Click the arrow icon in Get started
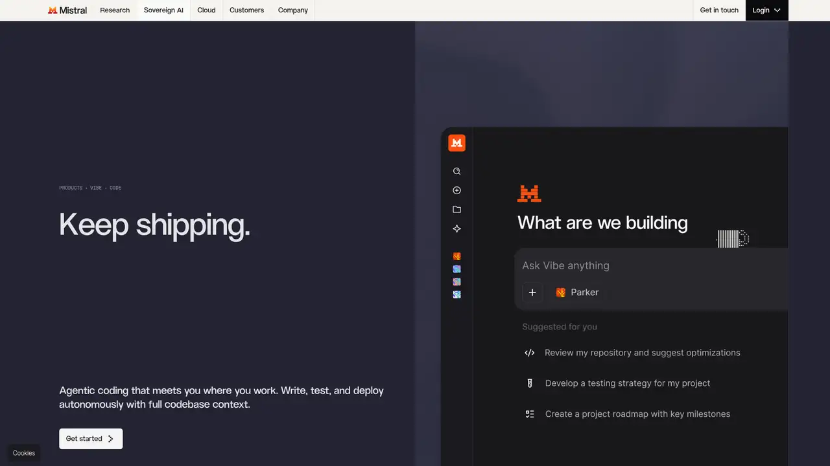The width and height of the screenshot is (830, 466). (111, 439)
